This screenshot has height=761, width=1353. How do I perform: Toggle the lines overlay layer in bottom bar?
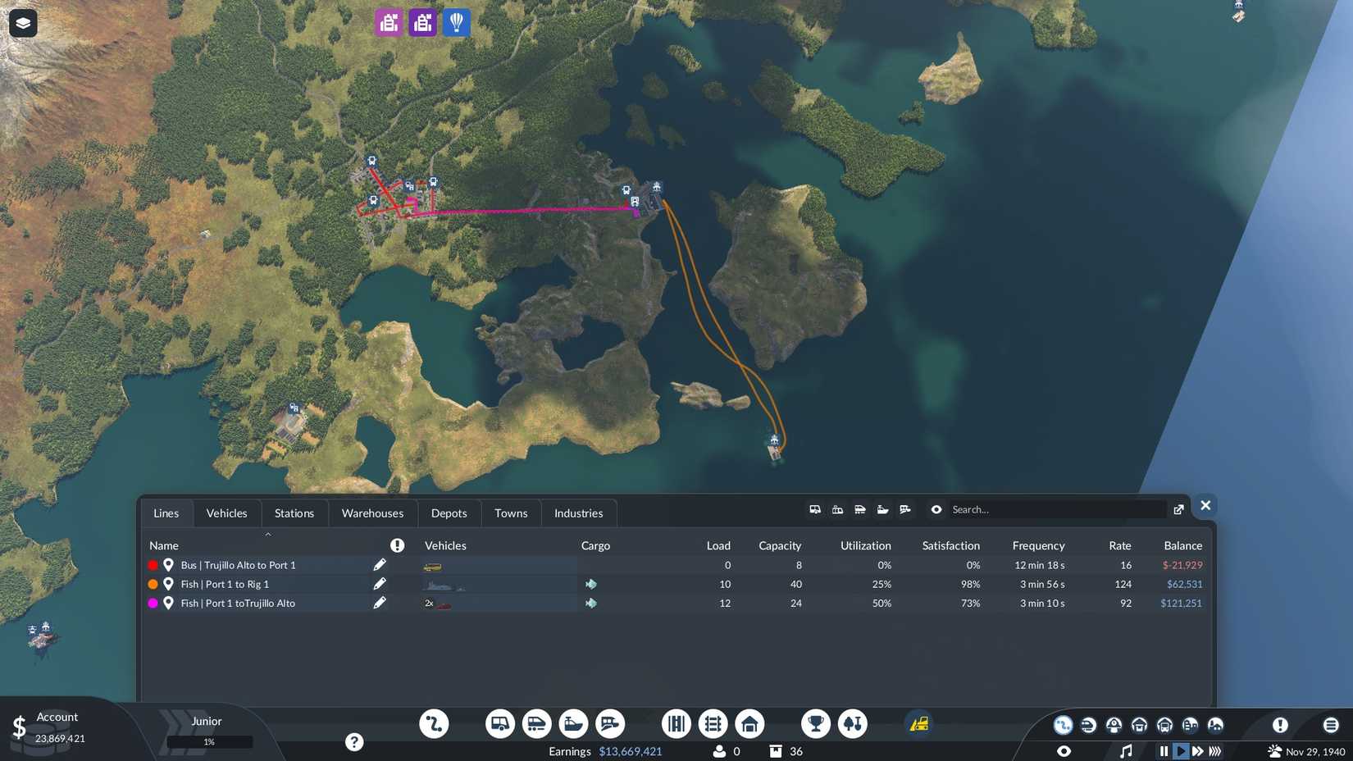point(1063,725)
